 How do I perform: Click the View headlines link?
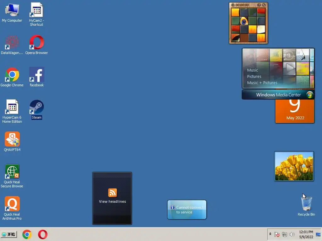pyautogui.click(x=112, y=201)
